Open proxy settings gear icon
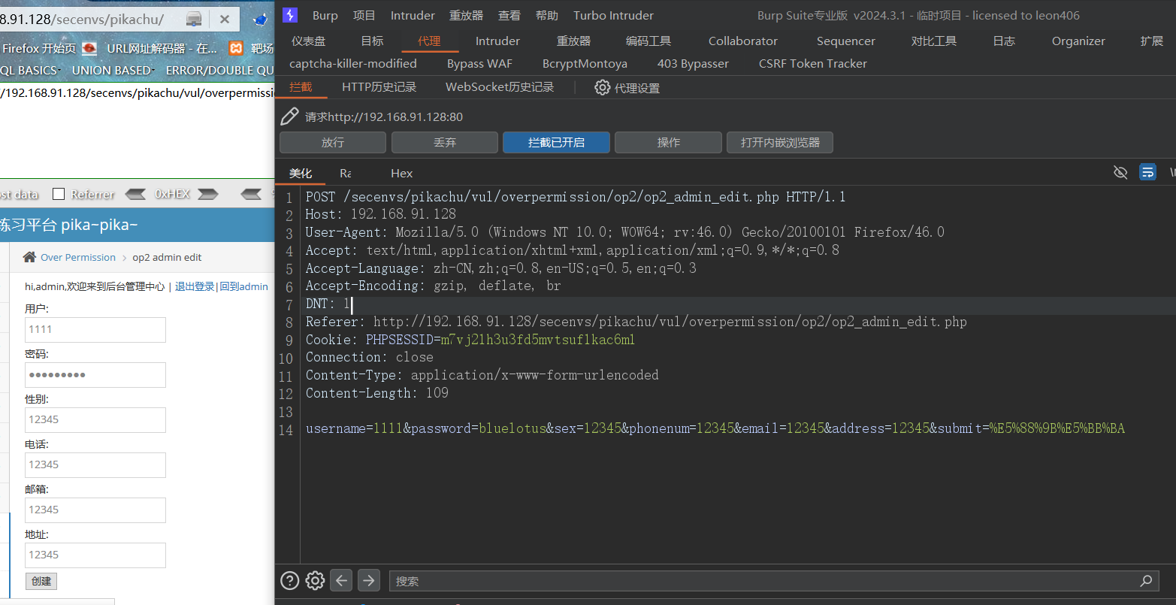1176x605 pixels. click(x=602, y=88)
